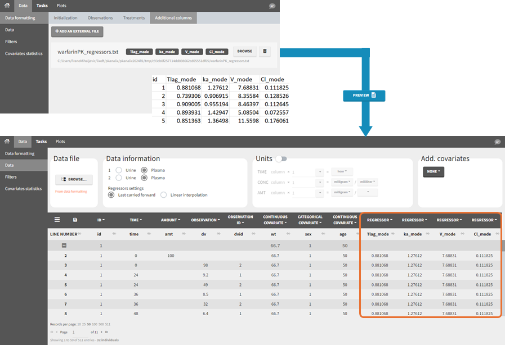505x345 pixels.
Task: Open the Treatments tab
Action: (134, 17)
